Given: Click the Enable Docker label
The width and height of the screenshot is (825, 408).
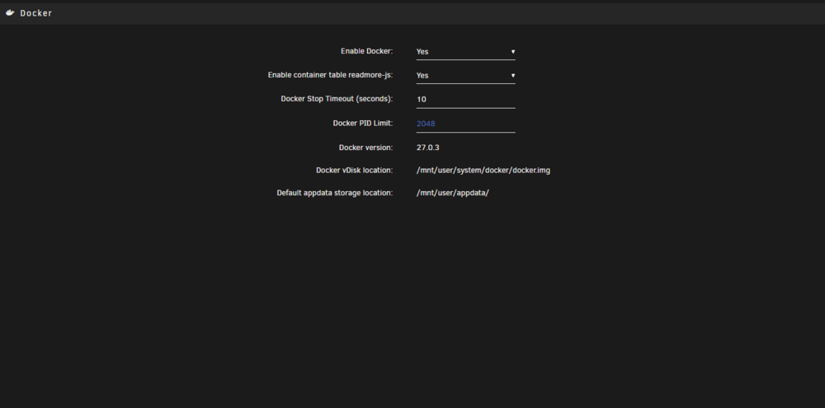Looking at the screenshot, I should 367,52.
